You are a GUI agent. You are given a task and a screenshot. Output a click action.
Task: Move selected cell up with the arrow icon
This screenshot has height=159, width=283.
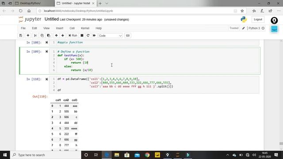tap(56, 35)
